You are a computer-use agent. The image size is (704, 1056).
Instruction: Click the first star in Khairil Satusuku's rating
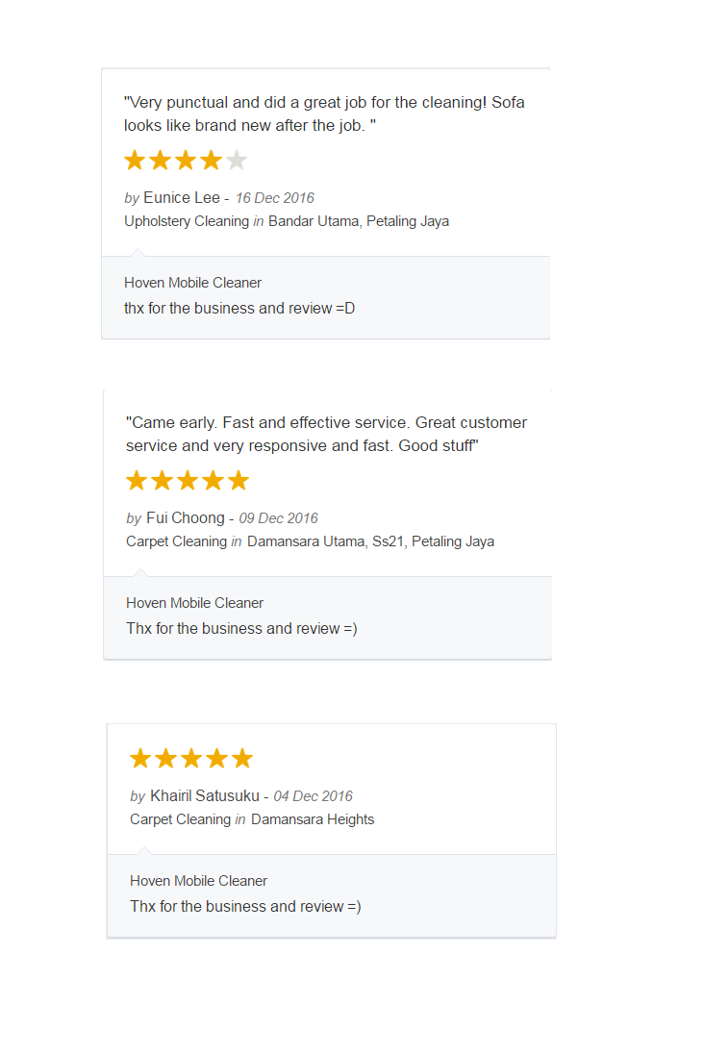[140, 759]
